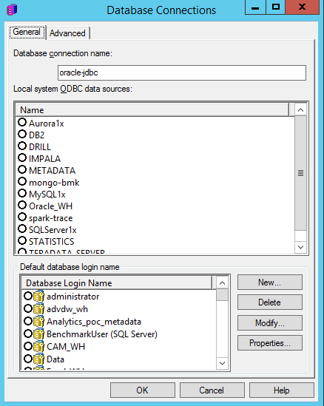Click the database connection name field
324x406 pixels.
coord(182,72)
